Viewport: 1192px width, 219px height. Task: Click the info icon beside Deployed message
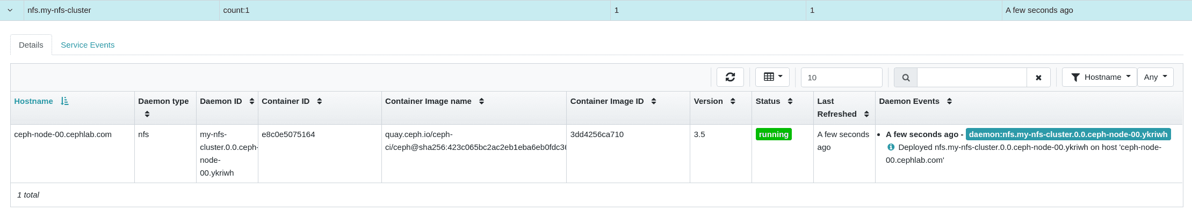(x=891, y=147)
